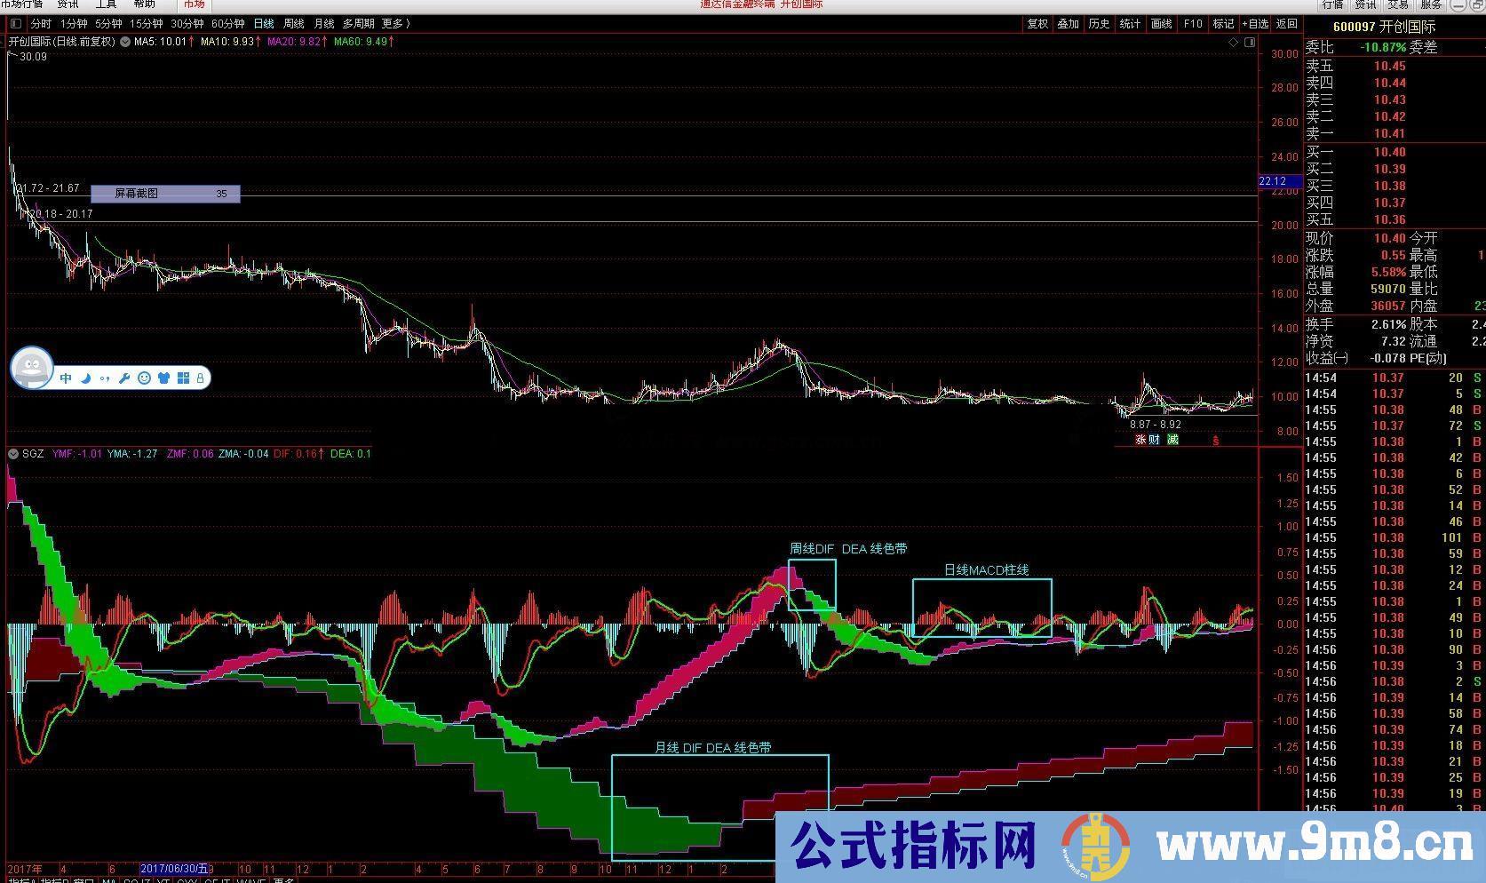Click the red $ marker icon below chart
This screenshot has width=1486, height=883.
(1216, 441)
